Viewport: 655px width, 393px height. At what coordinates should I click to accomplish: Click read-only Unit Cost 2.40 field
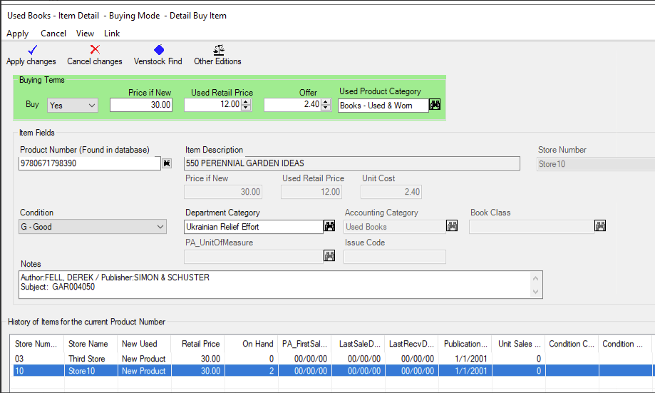tap(391, 192)
